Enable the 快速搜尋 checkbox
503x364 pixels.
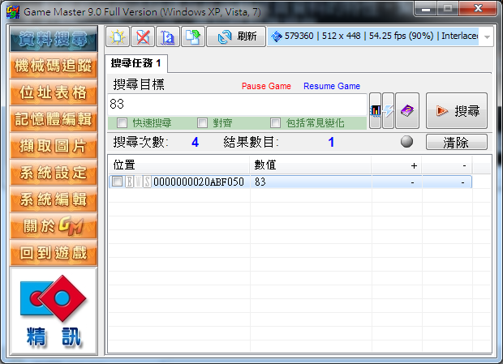[x=122, y=123]
